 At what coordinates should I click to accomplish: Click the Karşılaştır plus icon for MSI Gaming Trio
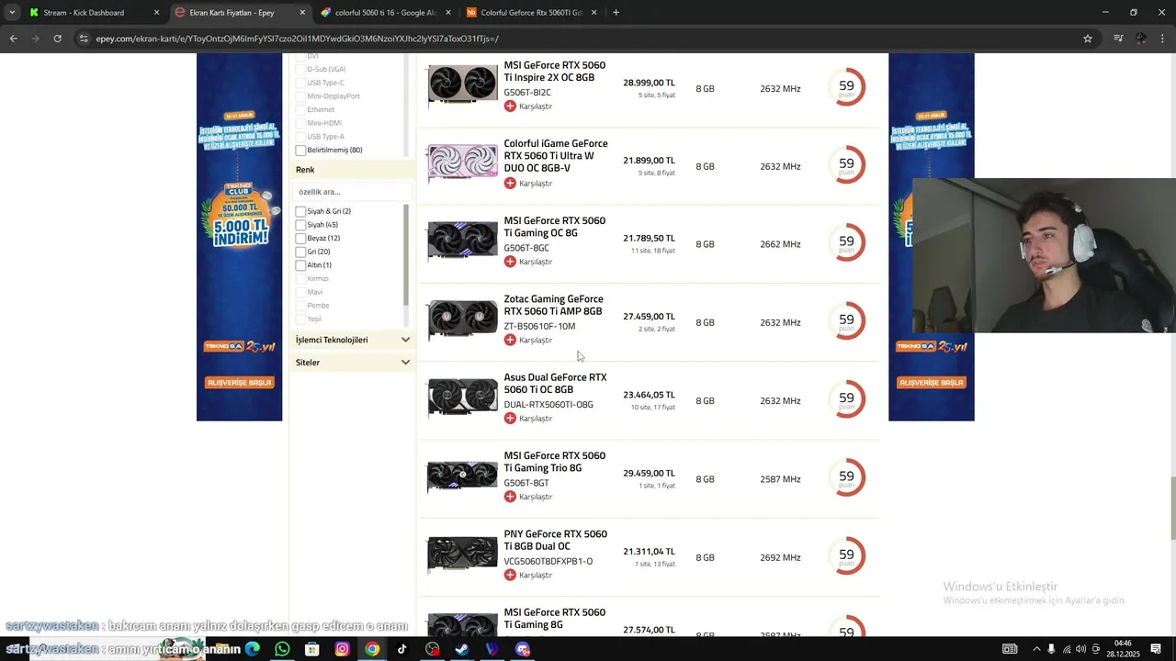click(x=510, y=497)
